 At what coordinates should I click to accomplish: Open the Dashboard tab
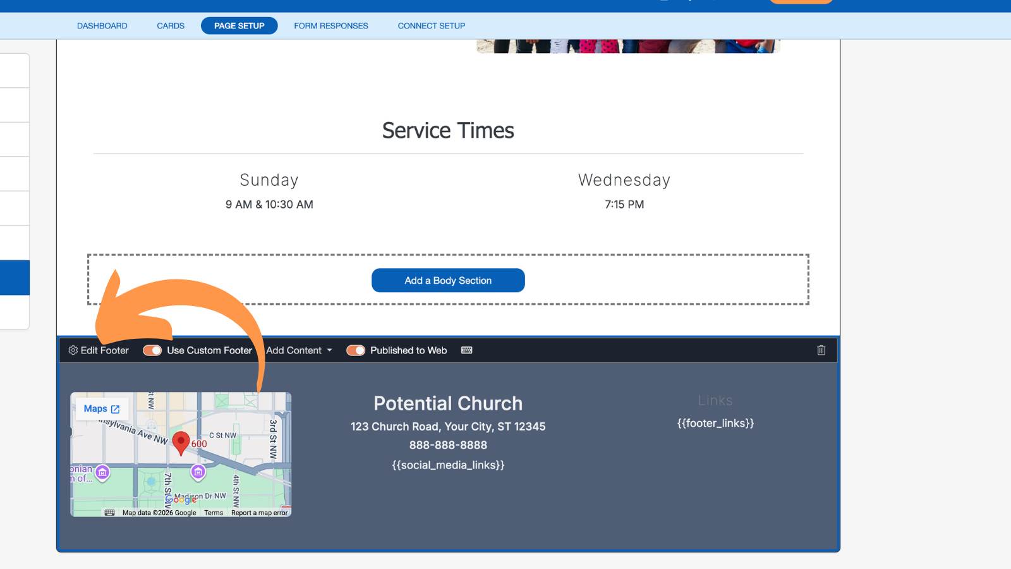[x=102, y=26]
